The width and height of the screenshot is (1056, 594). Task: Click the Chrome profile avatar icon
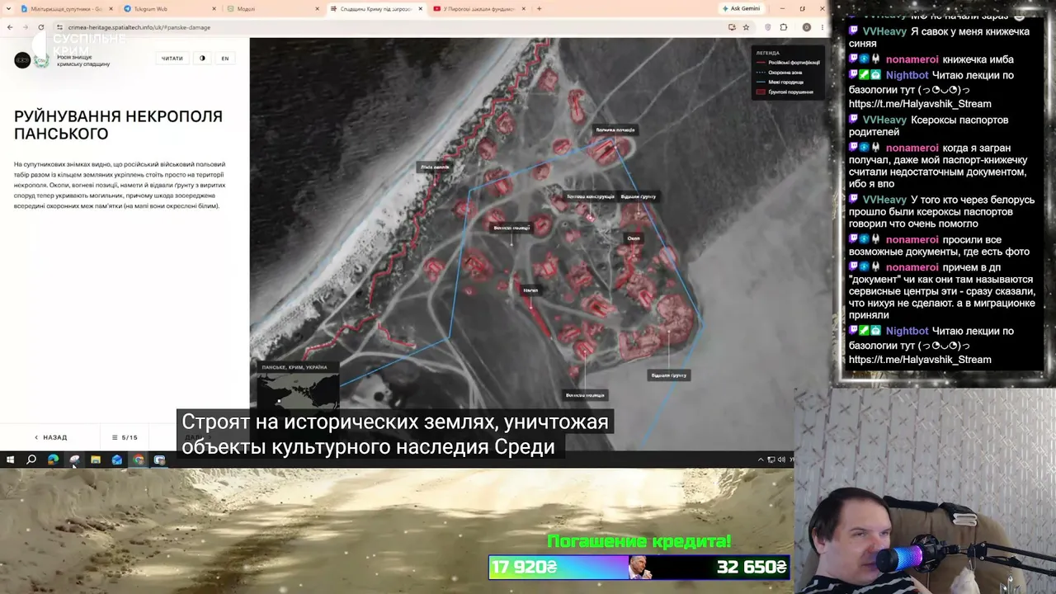(807, 27)
